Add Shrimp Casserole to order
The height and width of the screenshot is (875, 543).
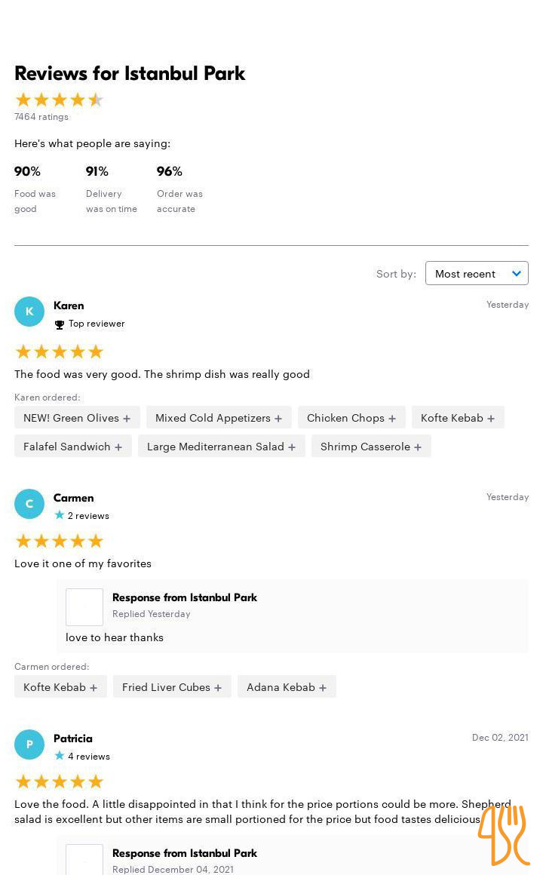click(371, 447)
